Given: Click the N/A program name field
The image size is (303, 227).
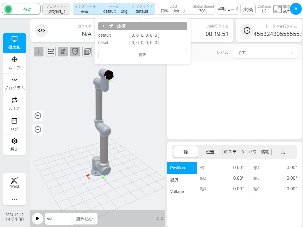Looking at the screenshot, I should pyautogui.click(x=58, y=219).
